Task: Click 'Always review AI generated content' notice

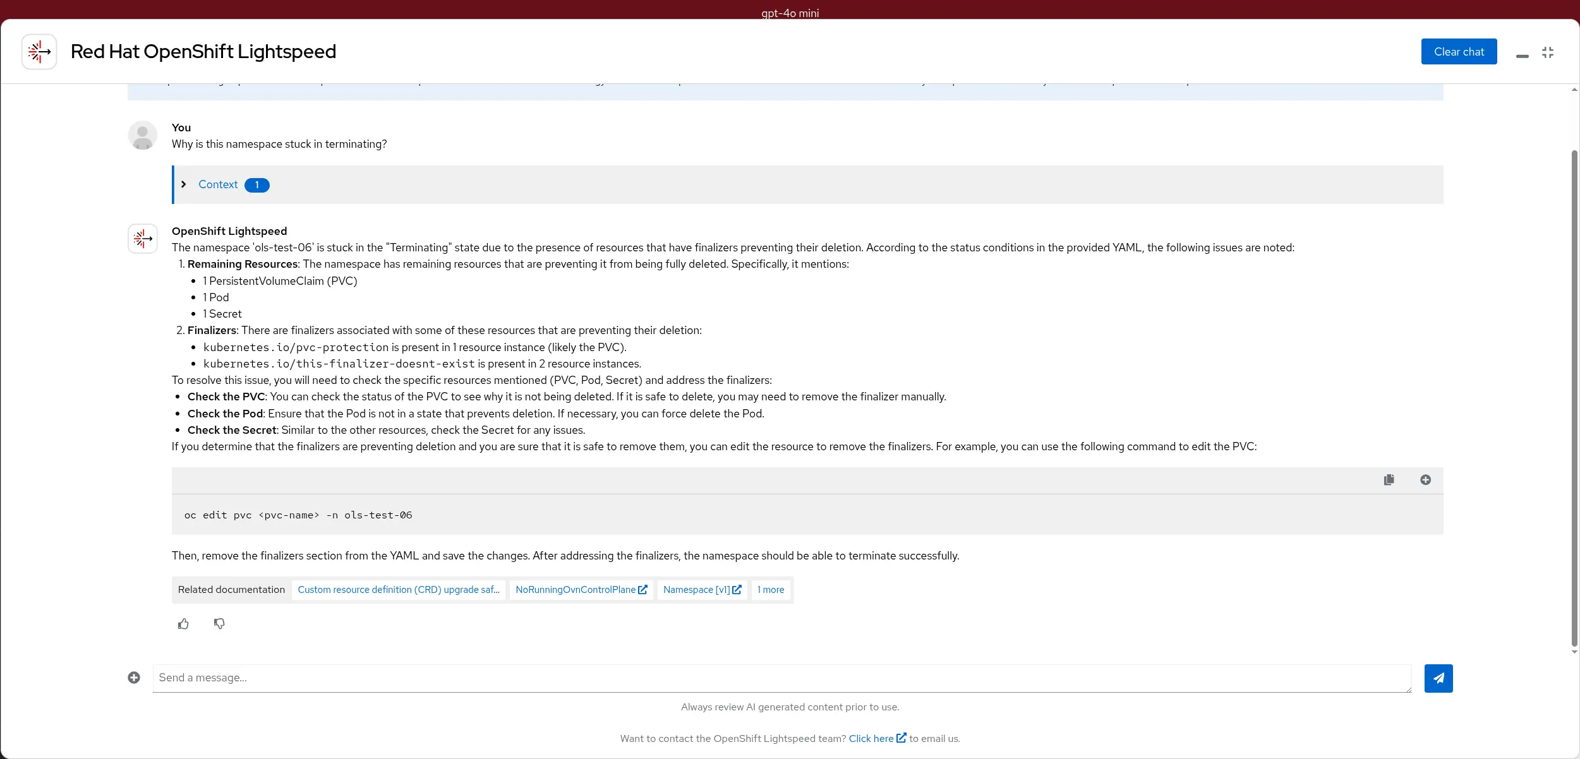Action: tap(790, 707)
